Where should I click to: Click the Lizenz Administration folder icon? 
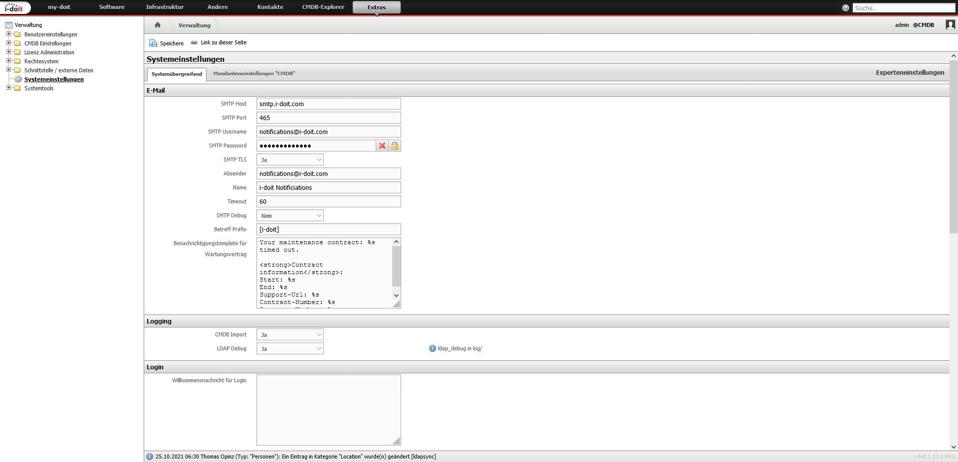[x=17, y=52]
